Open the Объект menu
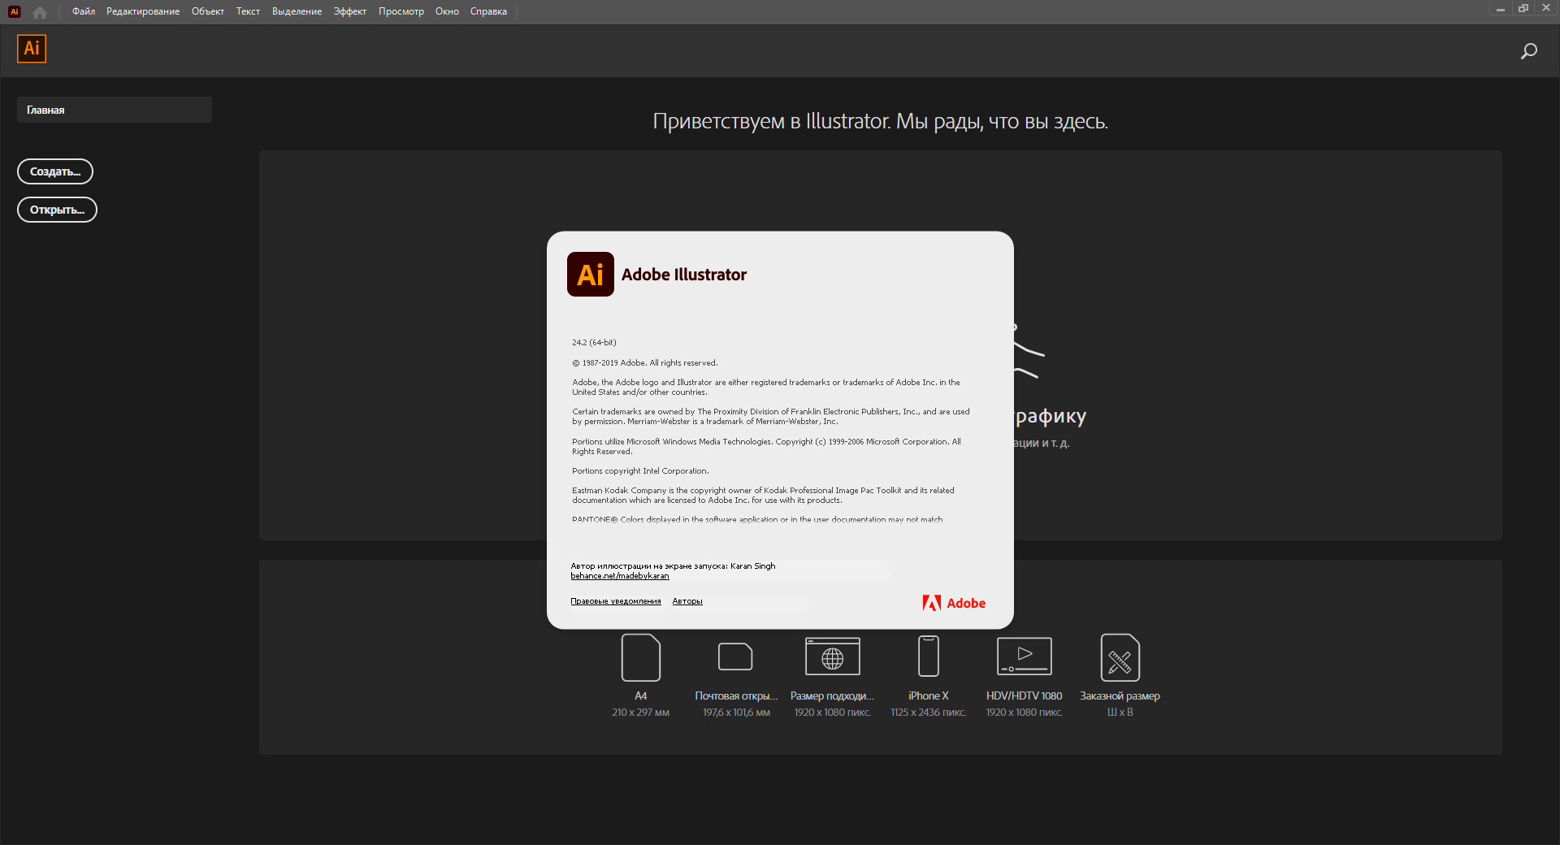This screenshot has height=845, width=1560. 208,11
